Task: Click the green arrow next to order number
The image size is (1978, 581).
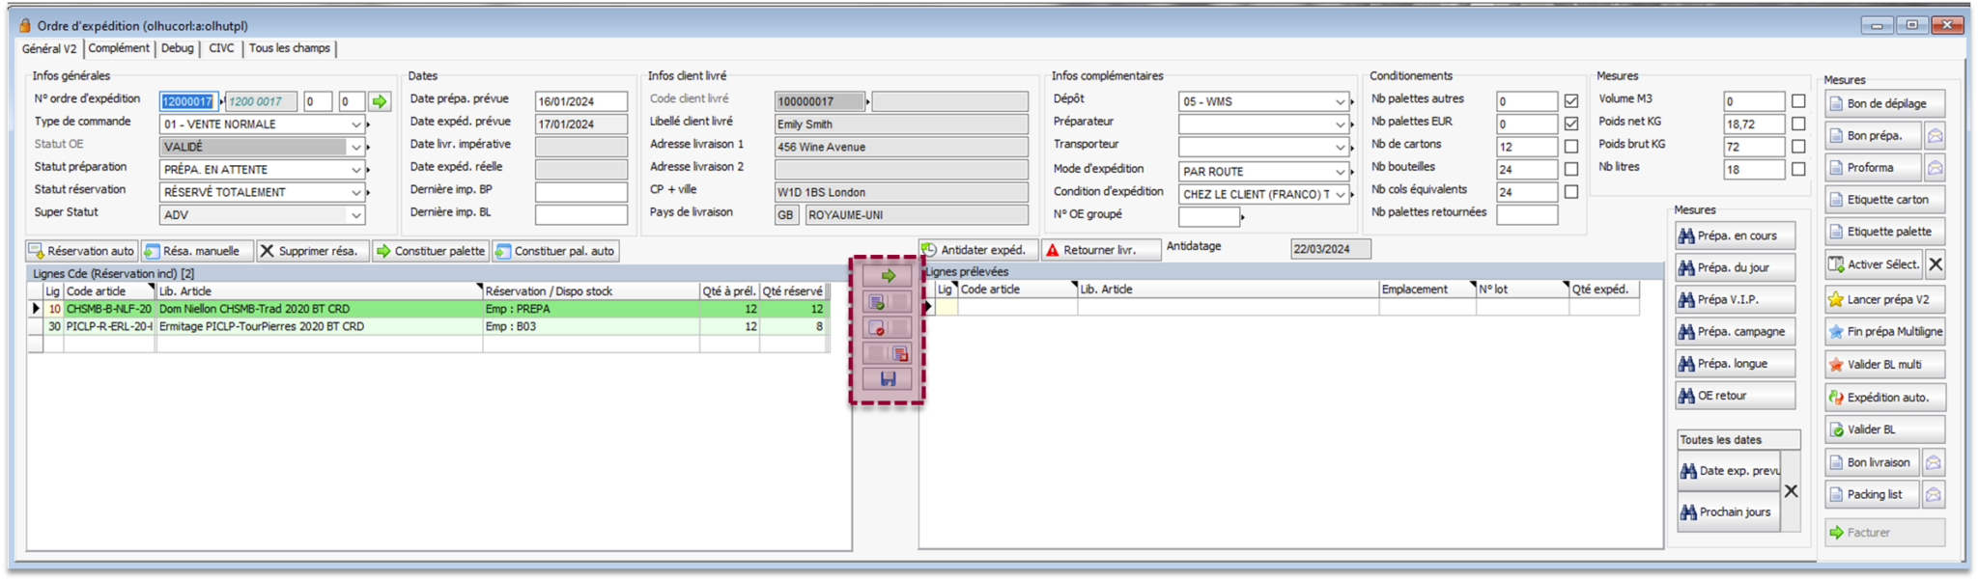Action: (380, 101)
